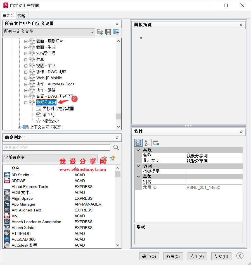This screenshot has width=251, height=265.
Task: Click the Attach Xdata command icon
Action: click(x=7, y=228)
